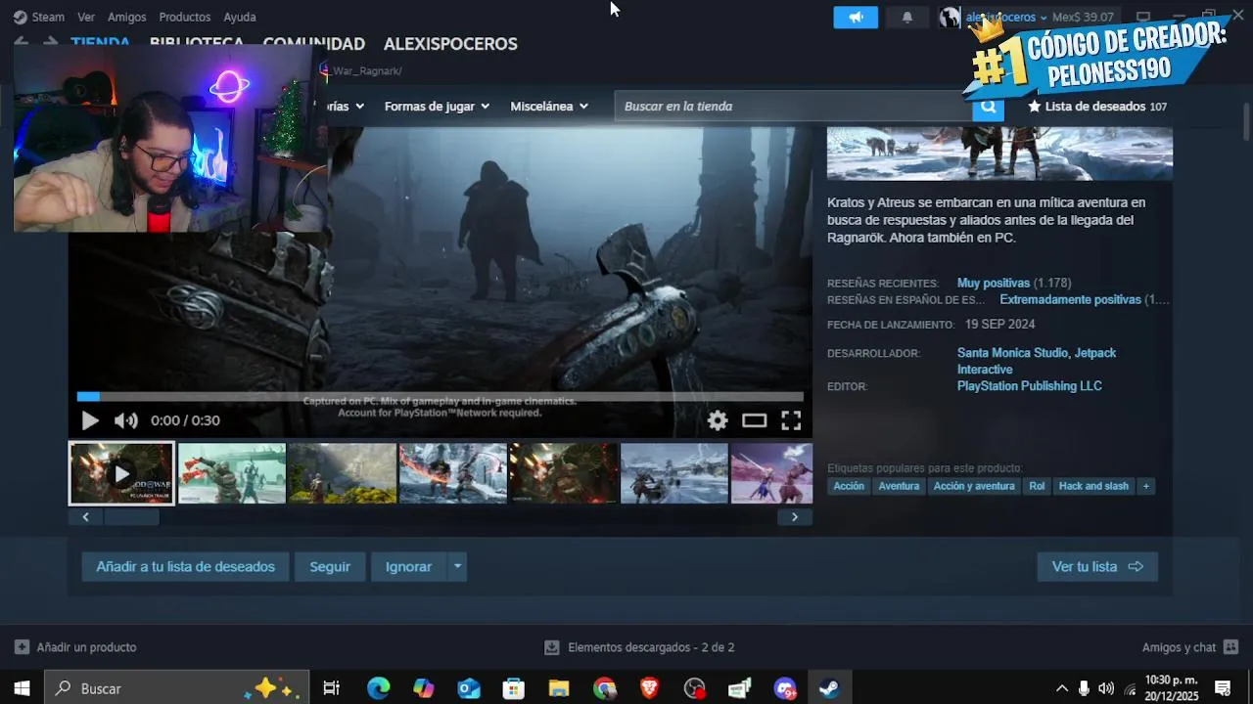Image resolution: width=1253 pixels, height=704 pixels.
Task: Click Ver tu lista button
Action: tap(1097, 566)
